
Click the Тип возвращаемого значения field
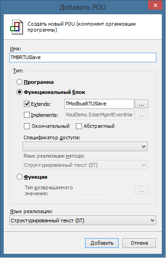pos(93,190)
